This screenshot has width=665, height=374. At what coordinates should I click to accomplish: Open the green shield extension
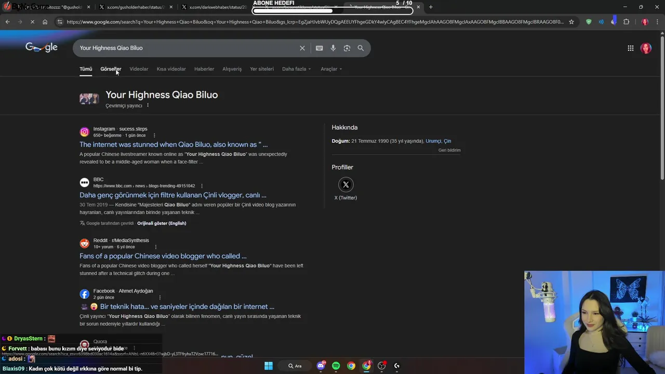click(588, 22)
